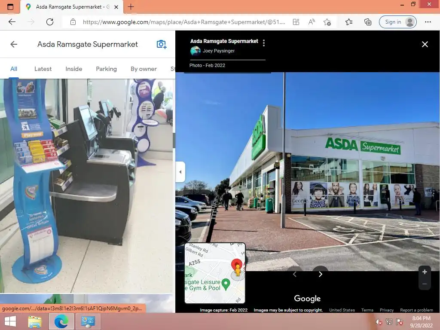This screenshot has width=440, height=330.
Task: Go to previous photo arrow
Action: pyautogui.click(x=294, y=274)
